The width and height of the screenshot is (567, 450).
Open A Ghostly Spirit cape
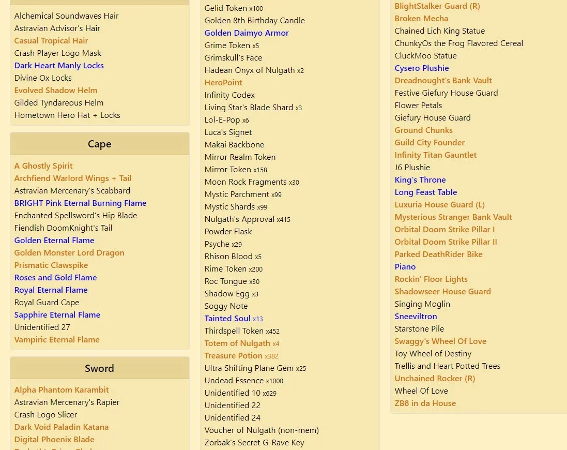(x=43, y=166)
